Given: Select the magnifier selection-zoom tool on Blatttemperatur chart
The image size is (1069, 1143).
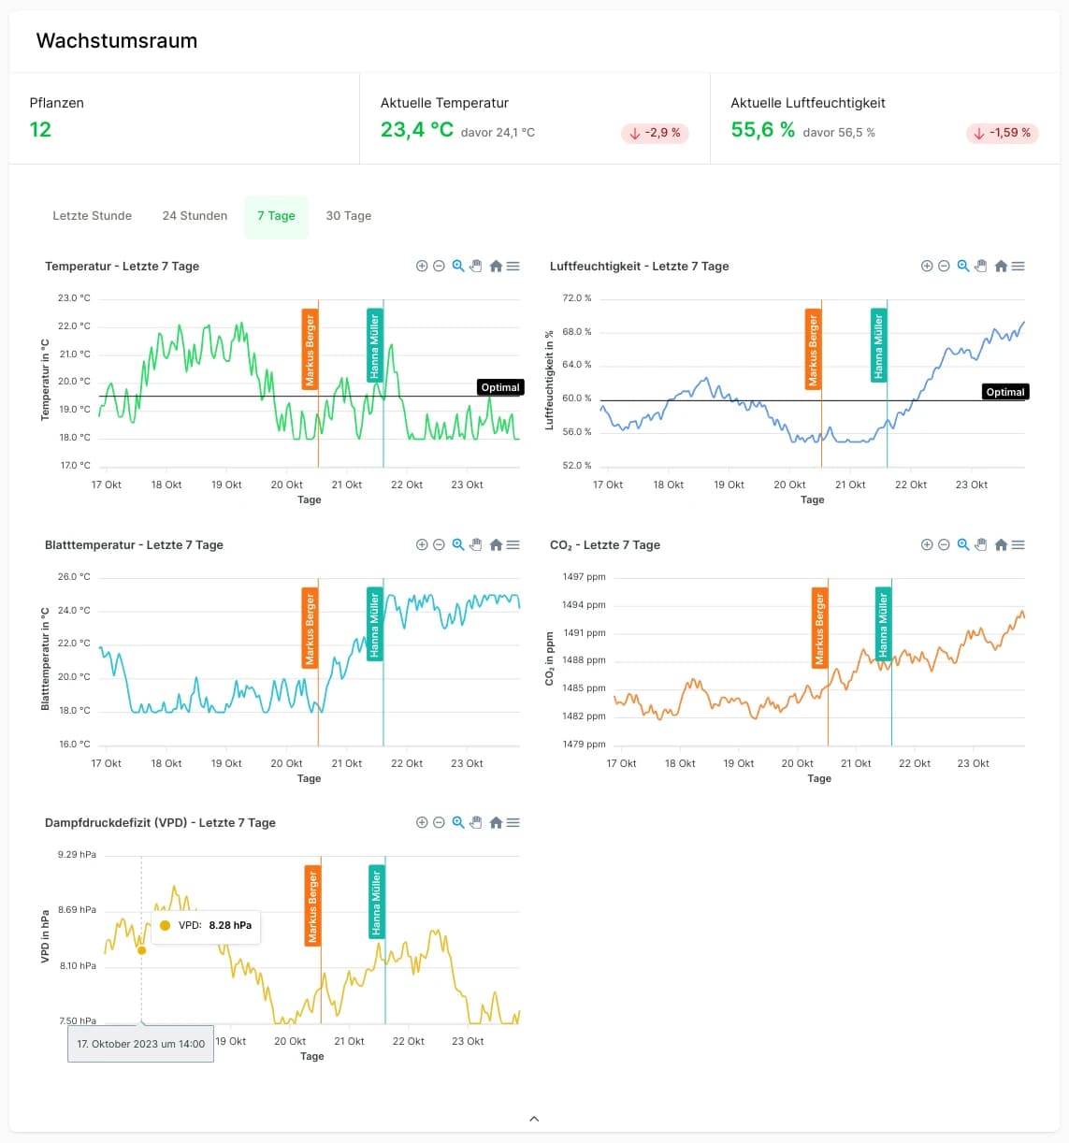Looking at the screenshot, I should point(458,544).
